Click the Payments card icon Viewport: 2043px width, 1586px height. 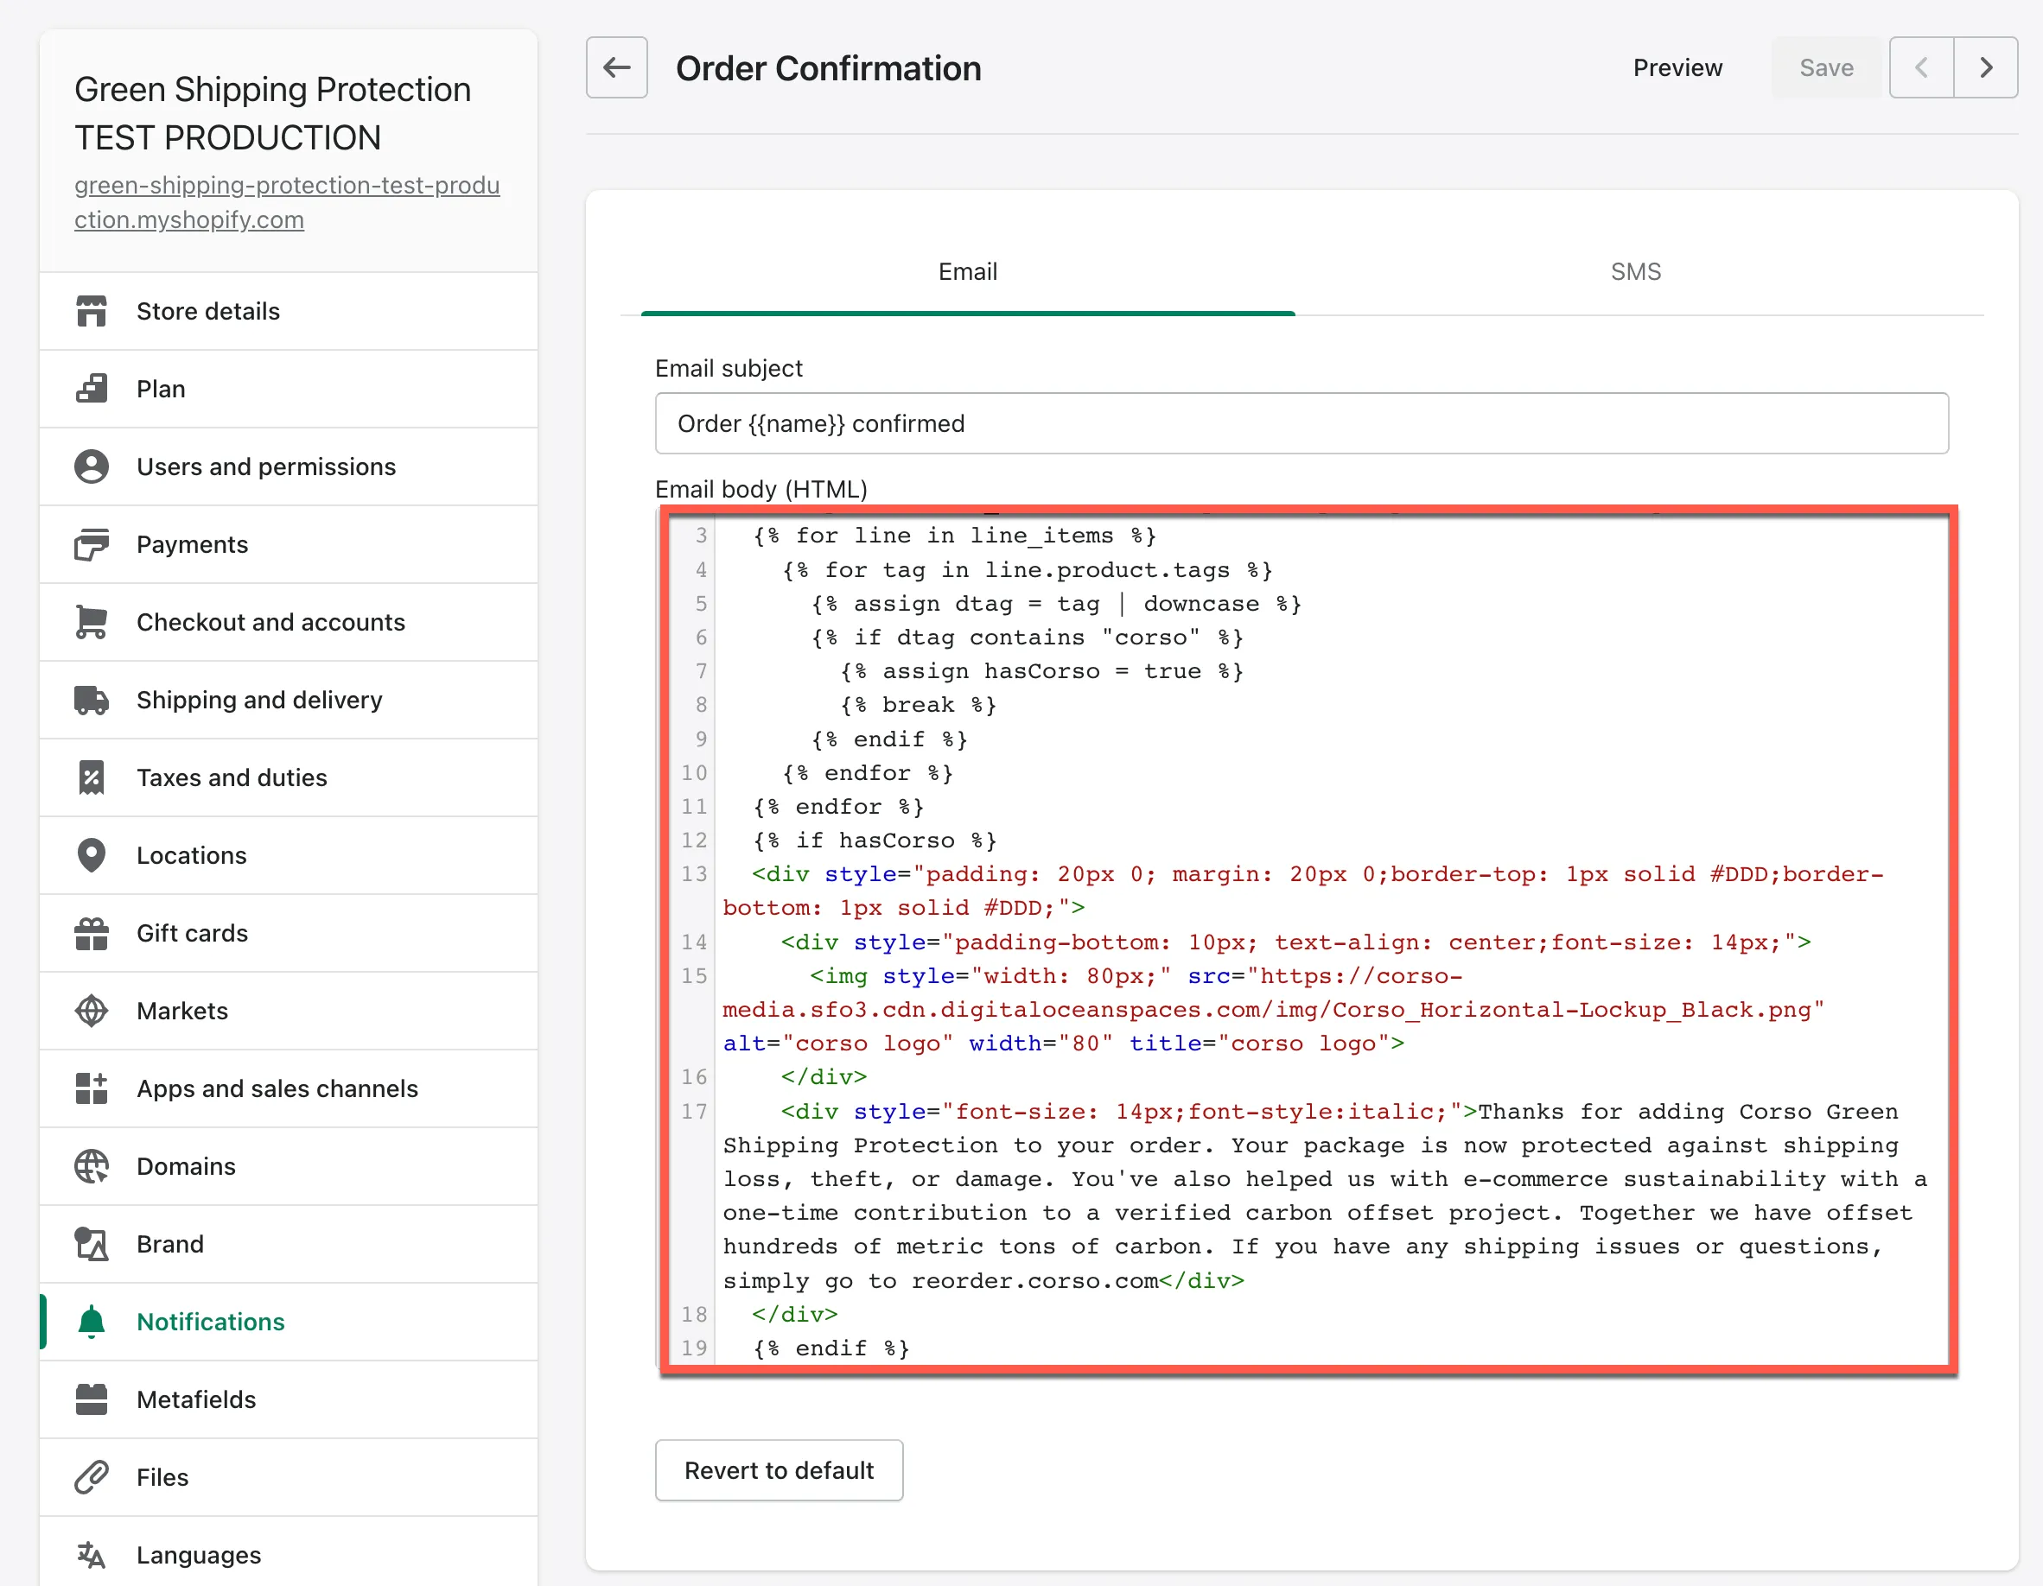coord(91,543)
